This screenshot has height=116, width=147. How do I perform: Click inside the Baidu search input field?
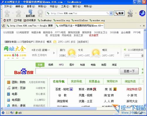77,71
